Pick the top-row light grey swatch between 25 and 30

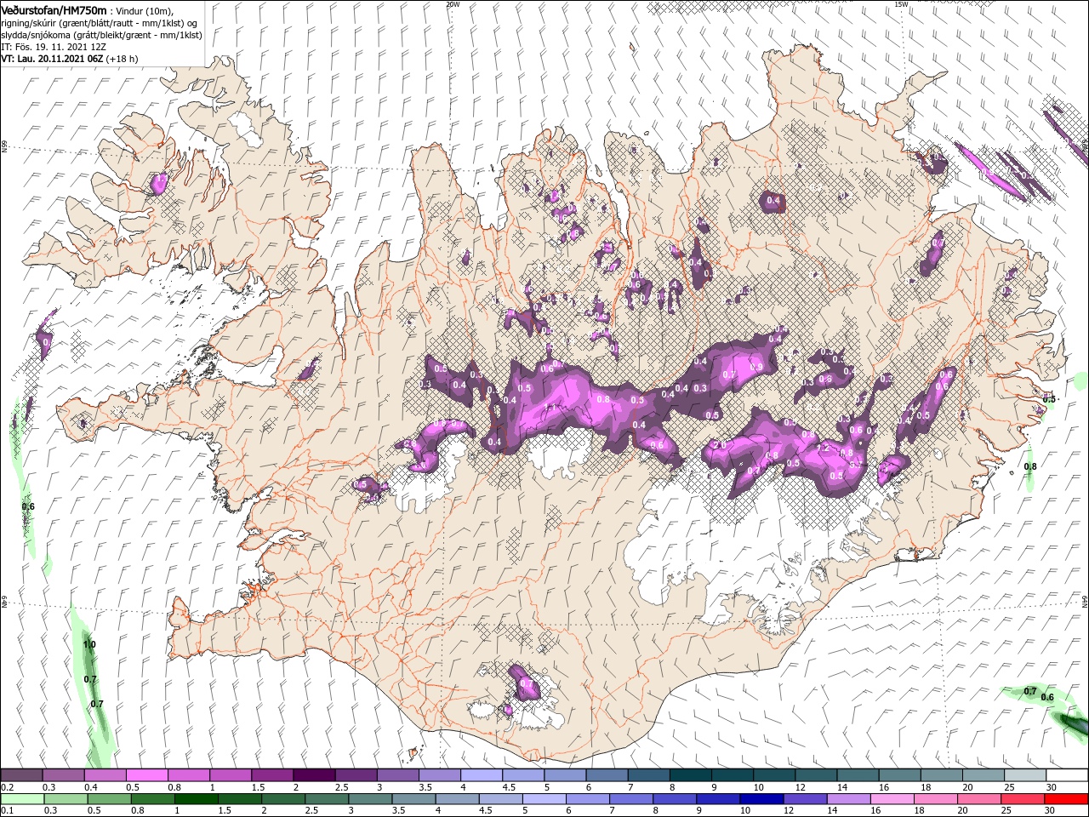pos(1026,775)
